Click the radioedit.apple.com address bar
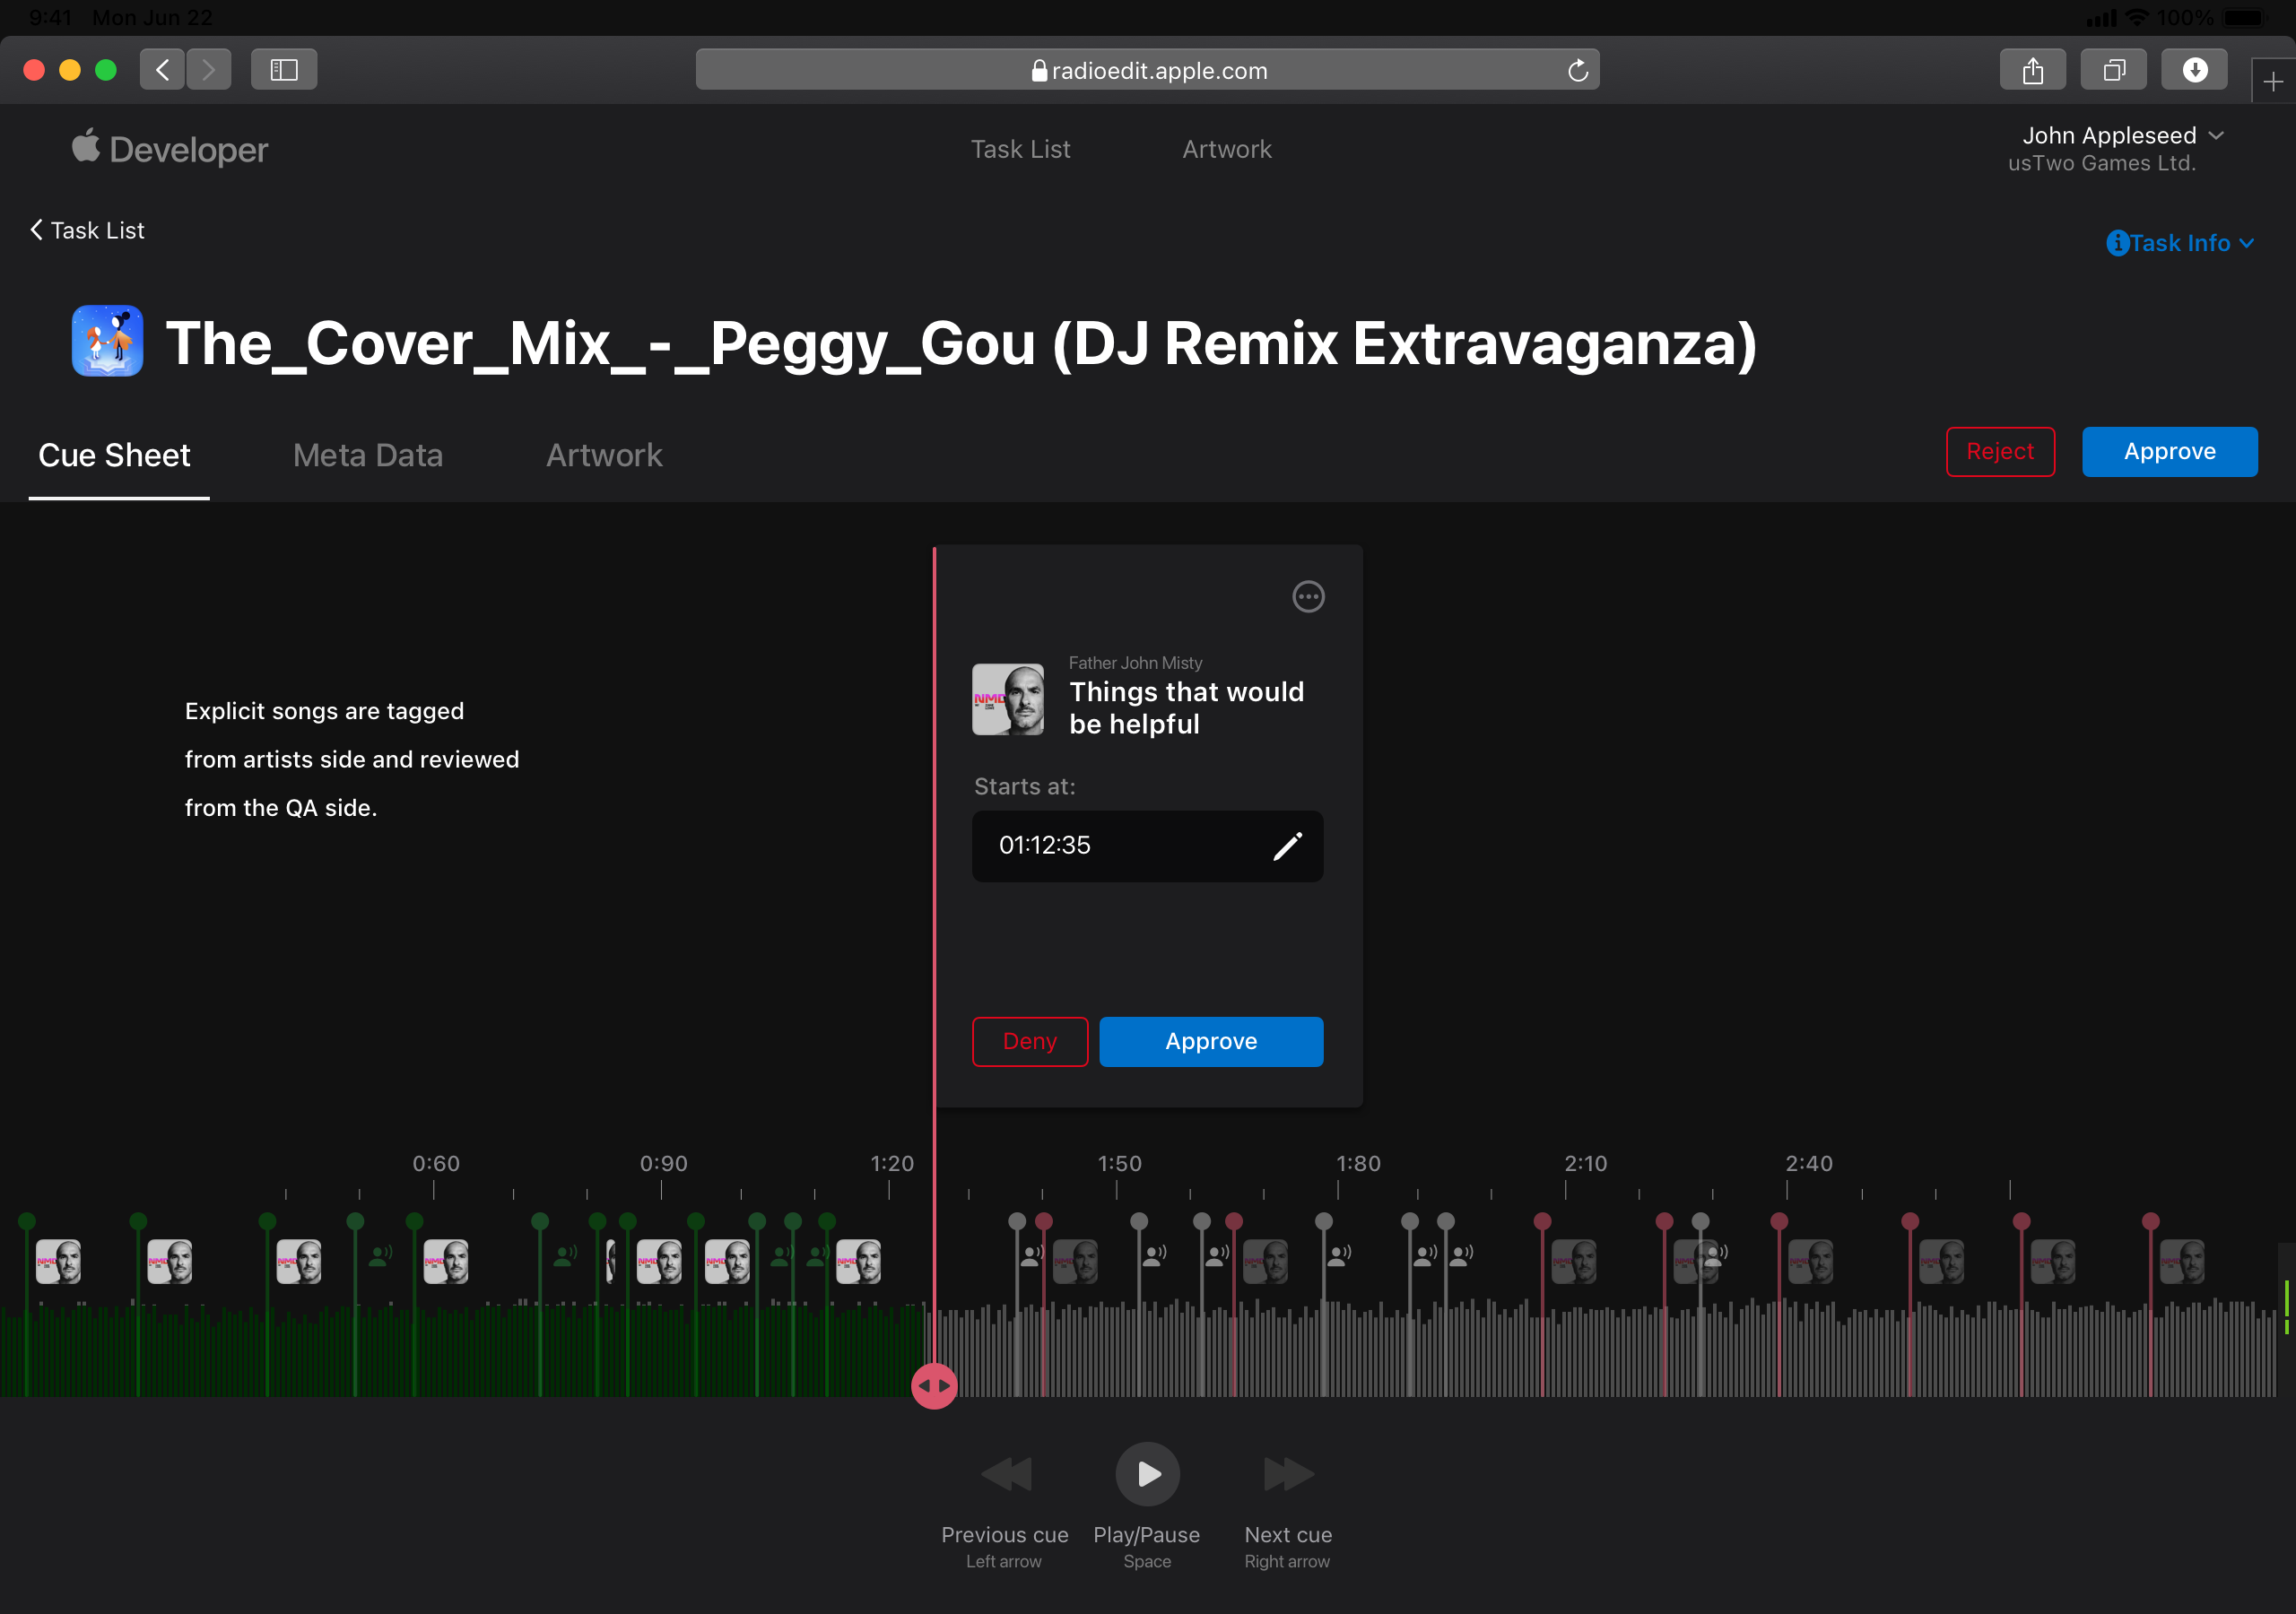This screenshot has height=1614, width=2296. pyautogui.click(x=1147, y=70)
